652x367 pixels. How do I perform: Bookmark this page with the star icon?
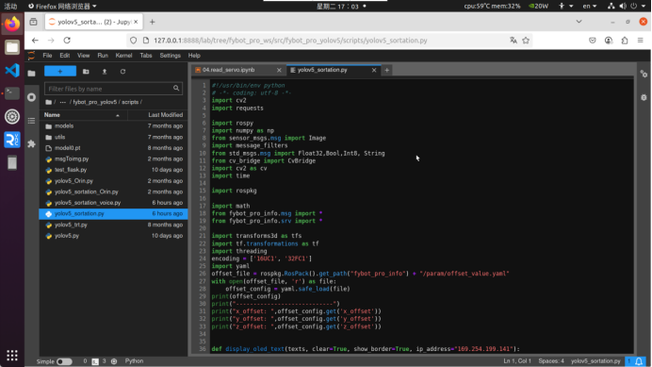526,41
